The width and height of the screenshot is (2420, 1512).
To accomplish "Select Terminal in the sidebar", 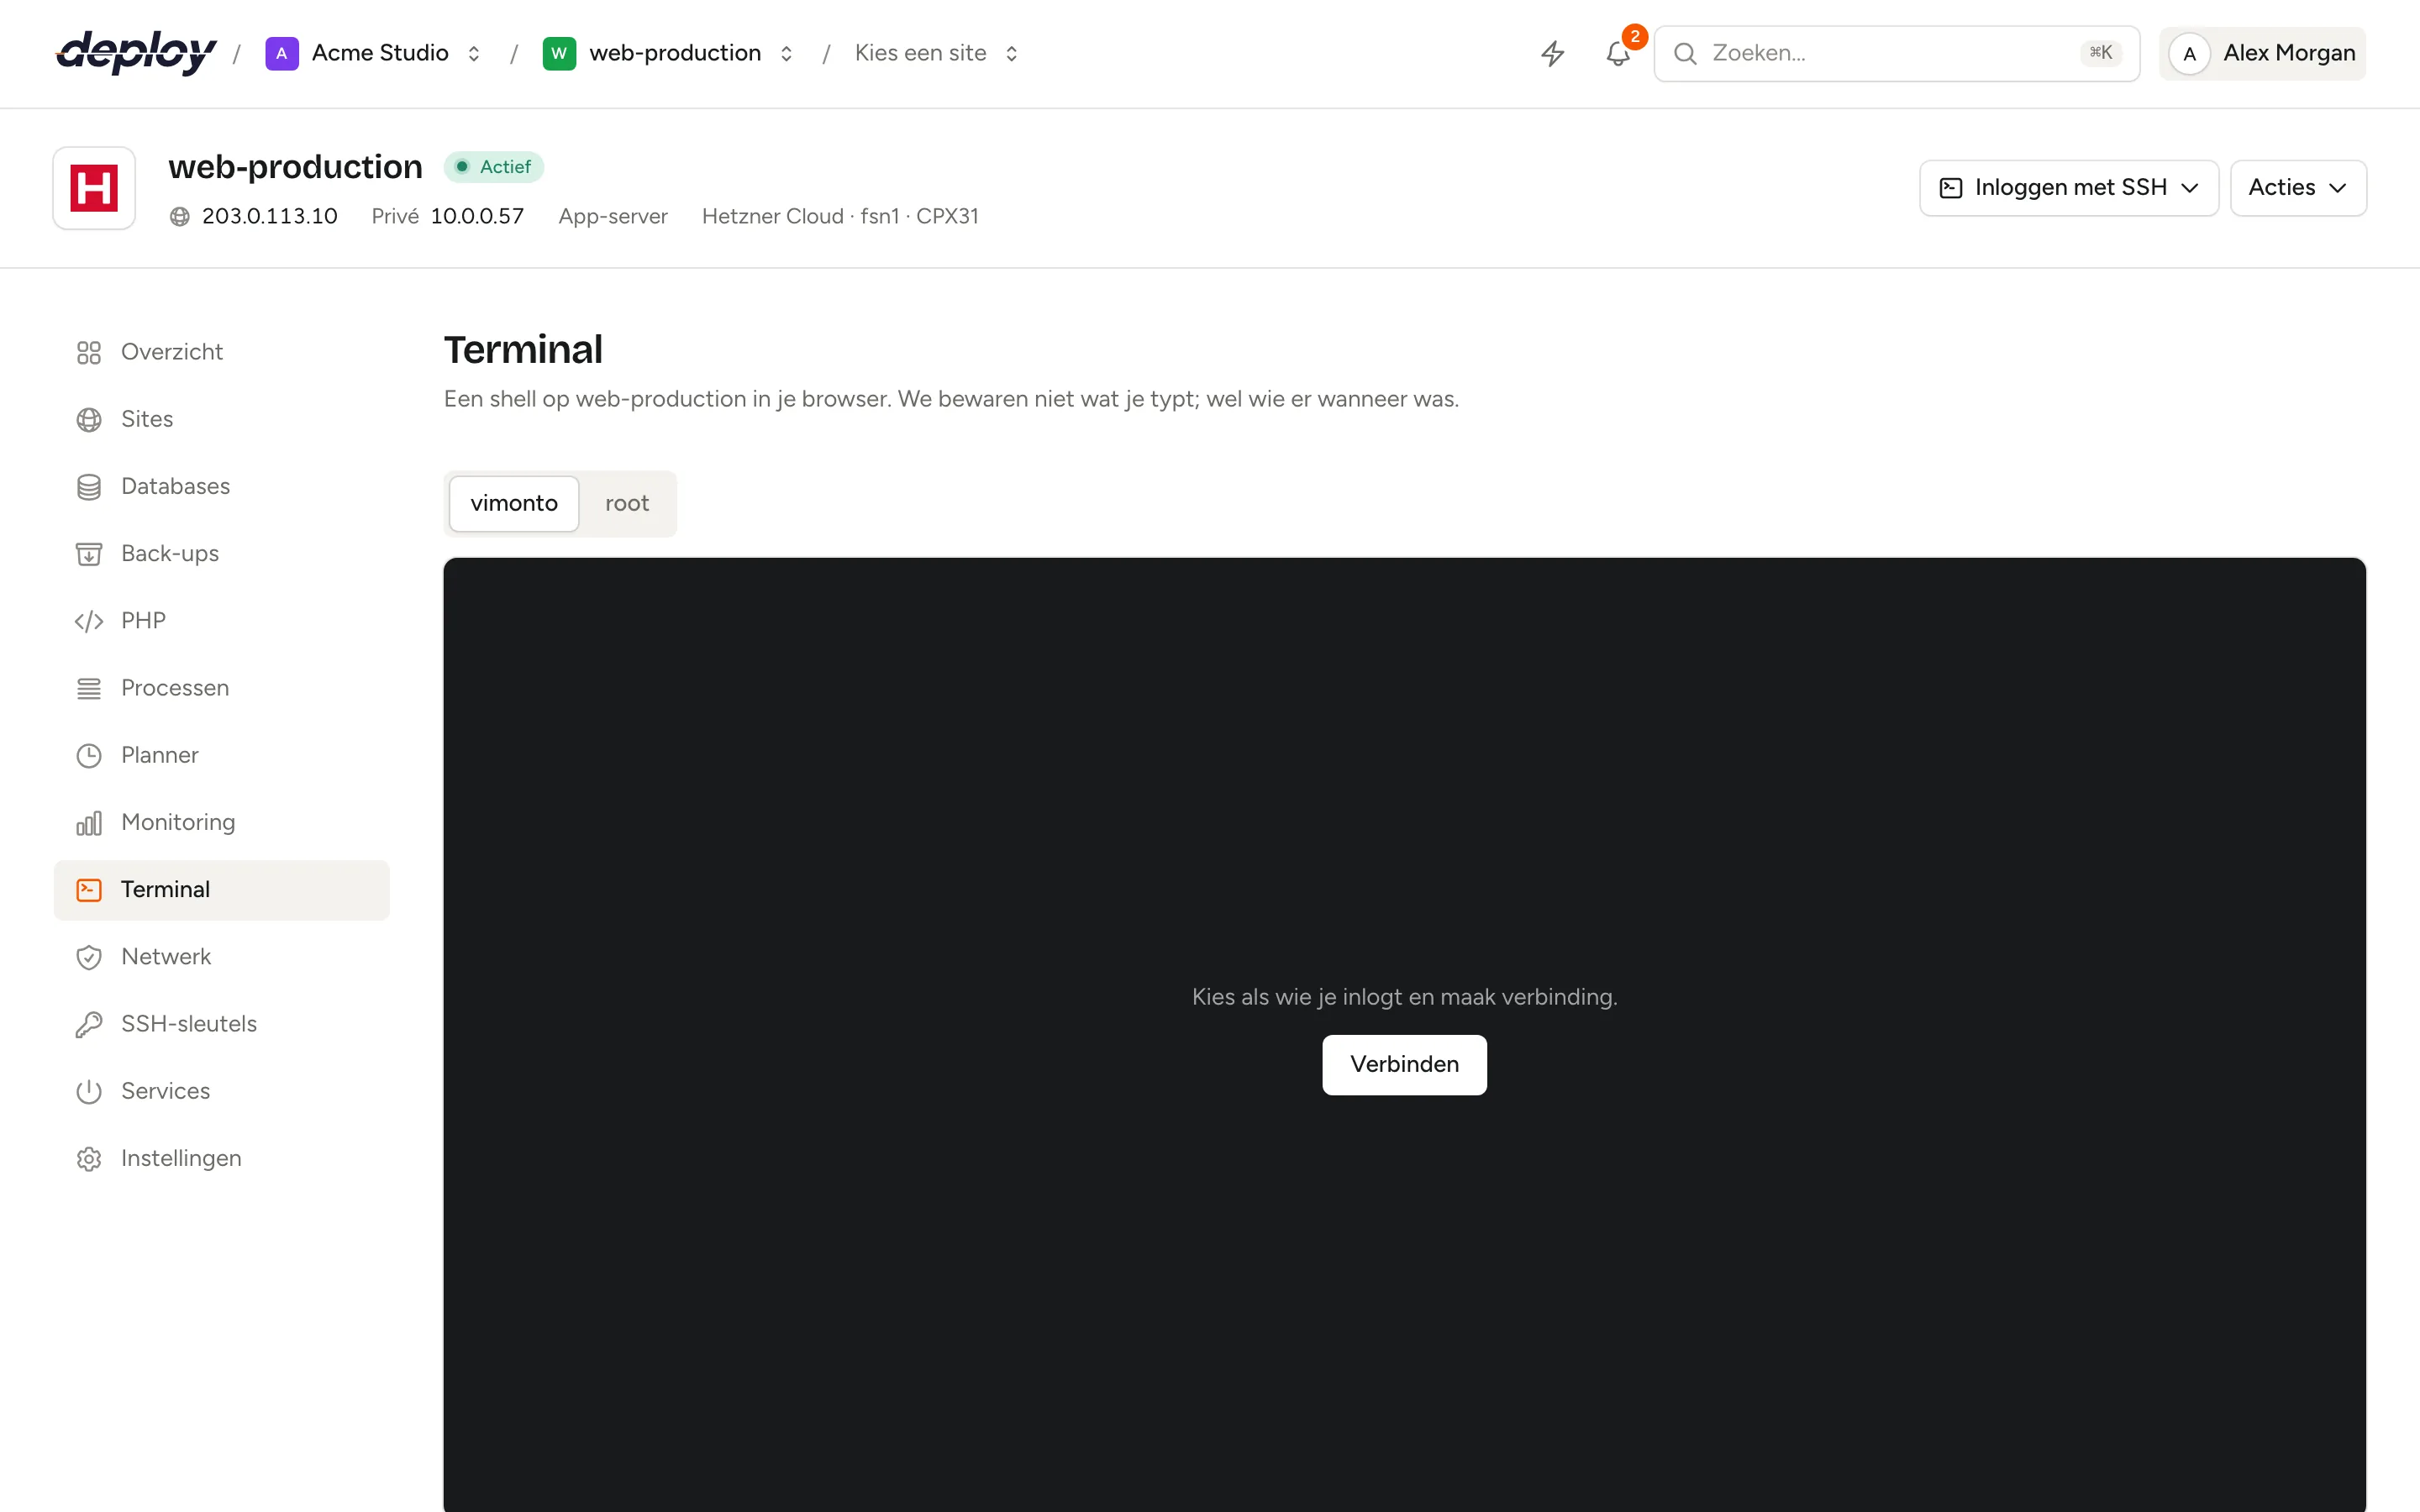I will 222,890.
